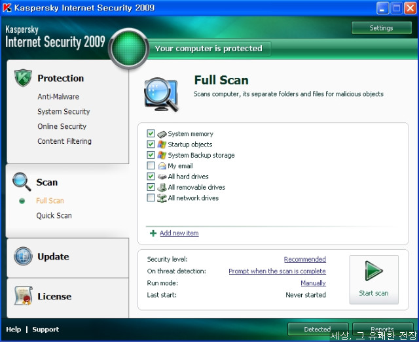The width and height of the screenshot is (419, 342).
Task: Uncheck All removable drives checkbox
Action: [x=151, y=187]
